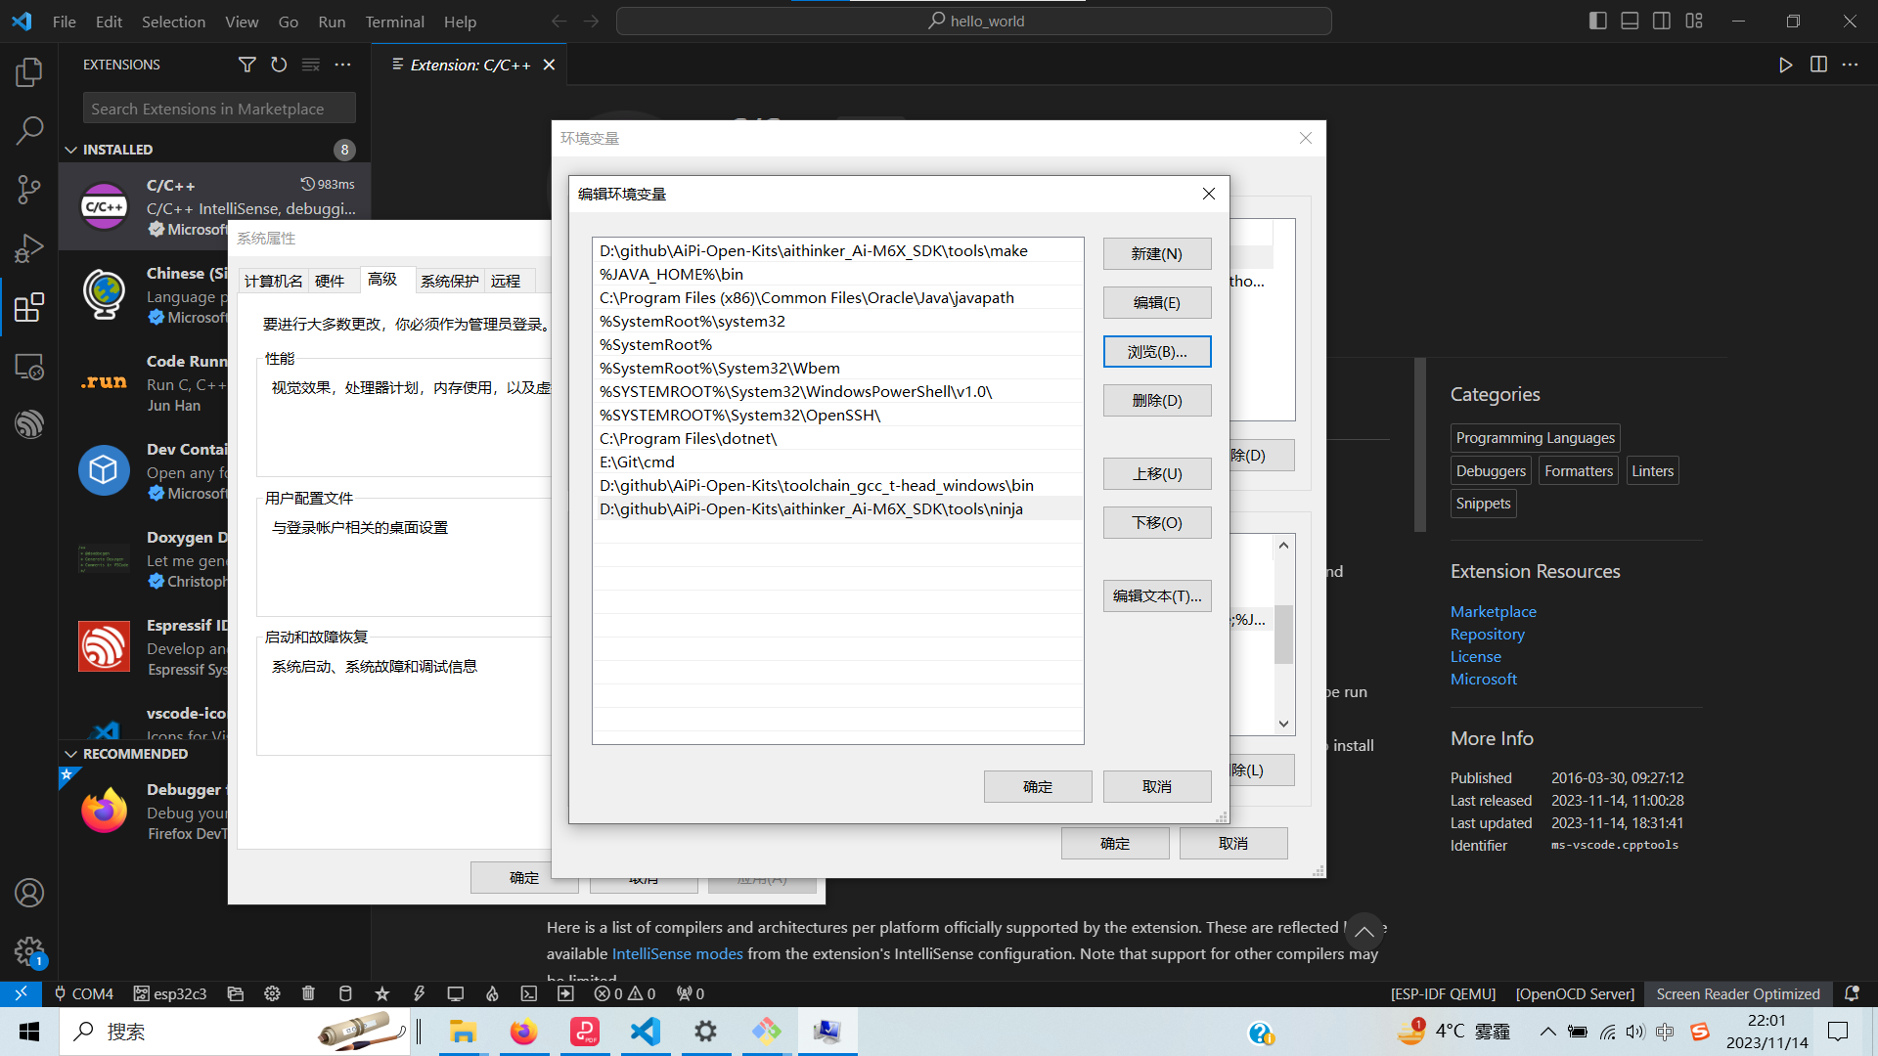Click the trash full clean status bar icon

(x=308, y=993)
